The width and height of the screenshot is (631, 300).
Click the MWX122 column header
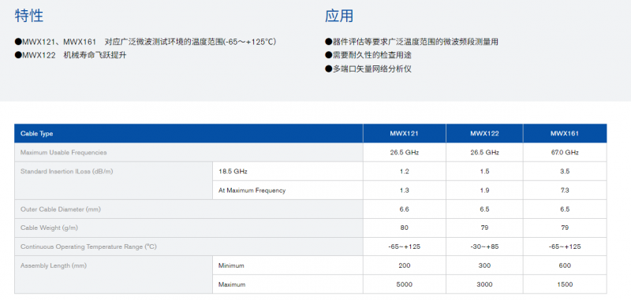pos(484,134)
